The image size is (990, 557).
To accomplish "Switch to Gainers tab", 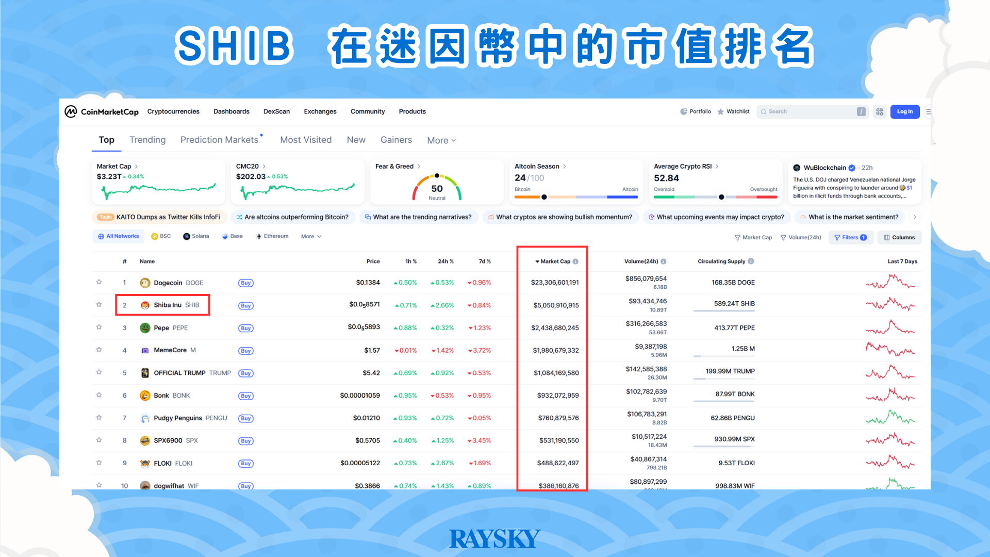I will tap(396, 140).
